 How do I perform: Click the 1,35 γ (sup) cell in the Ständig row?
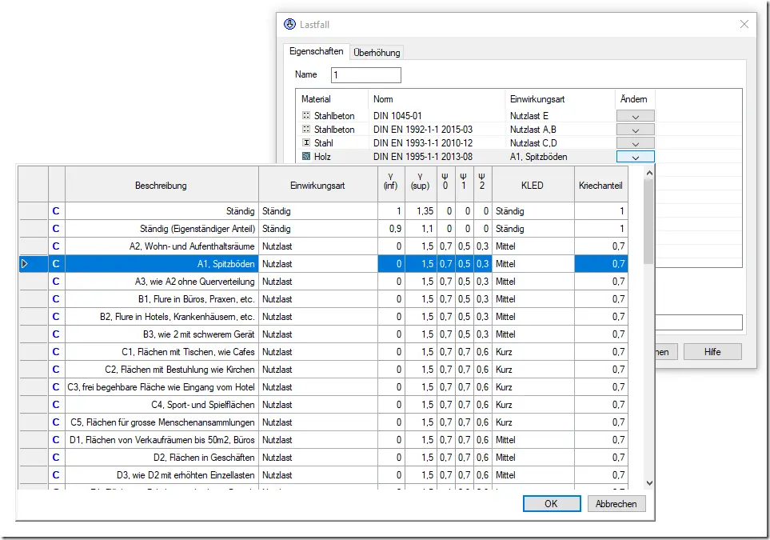point(421,211)
